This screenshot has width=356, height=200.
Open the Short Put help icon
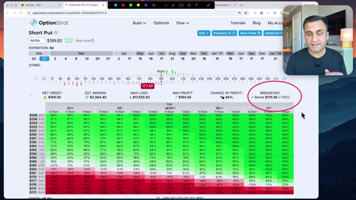point(56,33)
